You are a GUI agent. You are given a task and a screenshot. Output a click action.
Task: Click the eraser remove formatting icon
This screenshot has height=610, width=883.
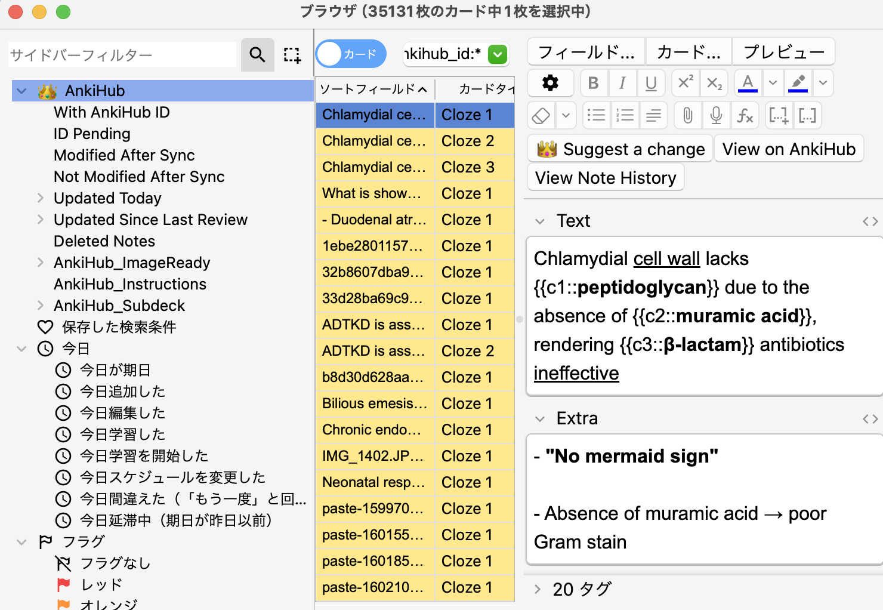541,115
